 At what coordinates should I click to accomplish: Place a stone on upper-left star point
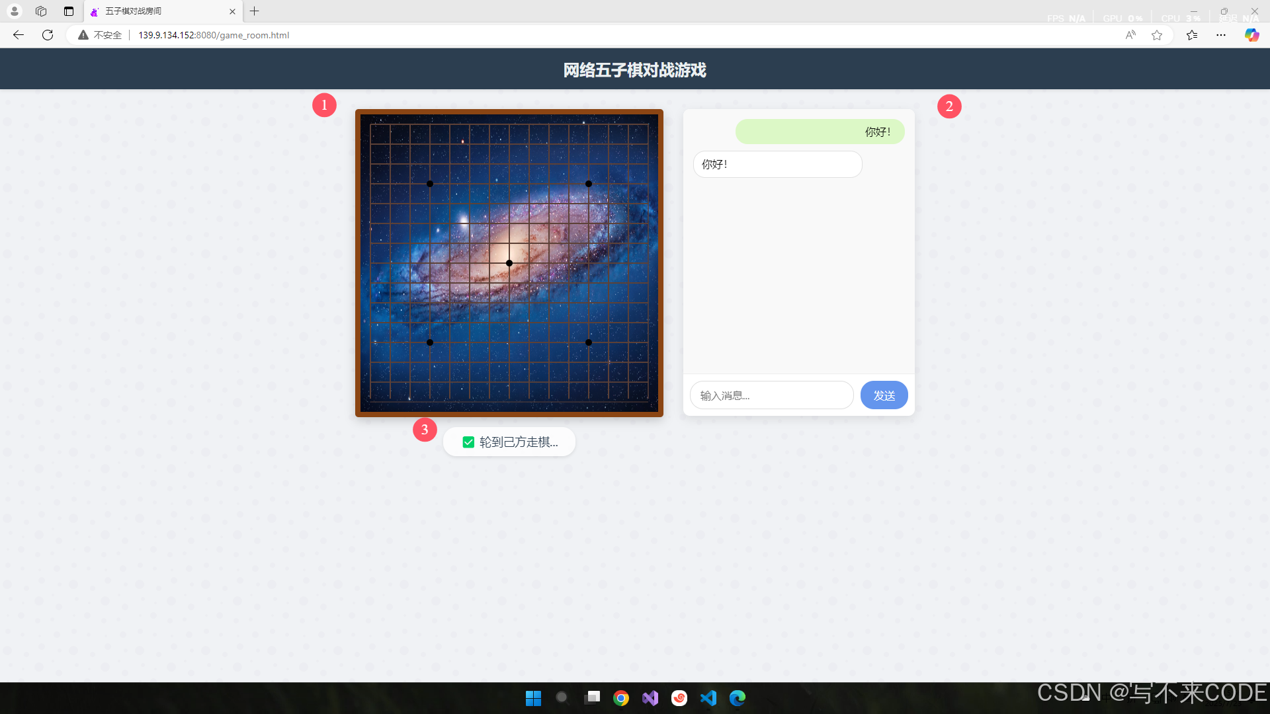[x=430, y=184]
